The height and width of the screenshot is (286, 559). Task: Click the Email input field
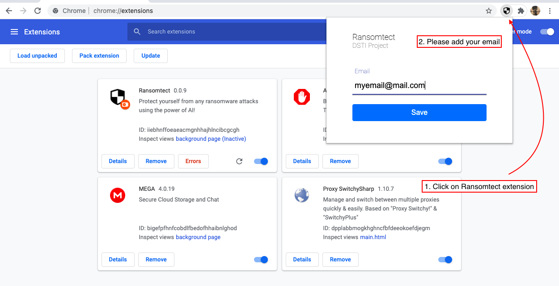(x=419, y=85)
